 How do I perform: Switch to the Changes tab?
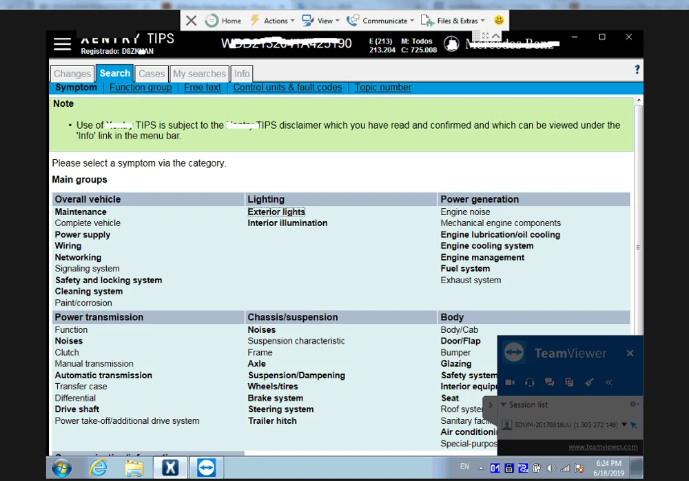click(72, 73)
